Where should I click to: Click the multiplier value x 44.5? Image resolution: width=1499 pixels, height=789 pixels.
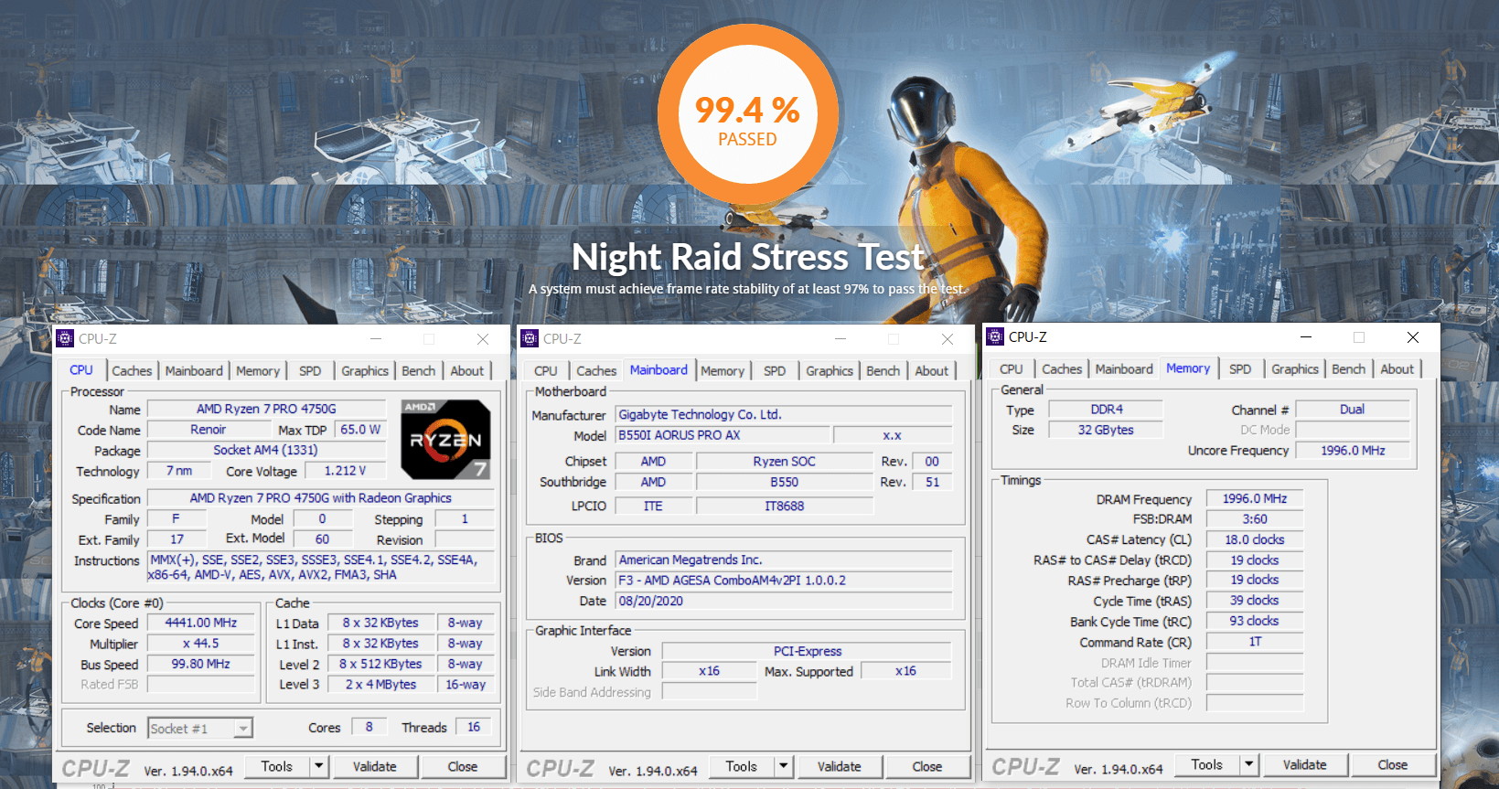click(x=201, y=643)
